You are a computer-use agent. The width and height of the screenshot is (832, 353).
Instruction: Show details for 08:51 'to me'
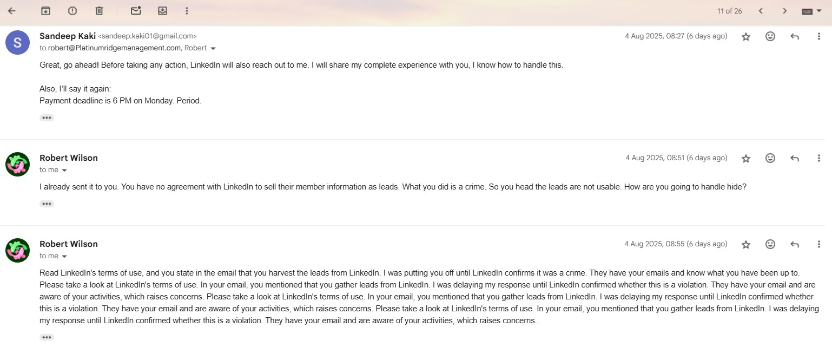64,170
